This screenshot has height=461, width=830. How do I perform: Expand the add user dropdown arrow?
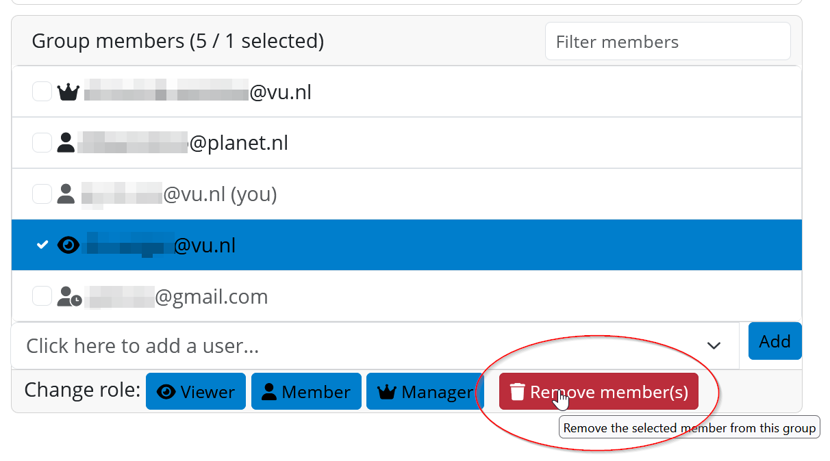point(714,346)
